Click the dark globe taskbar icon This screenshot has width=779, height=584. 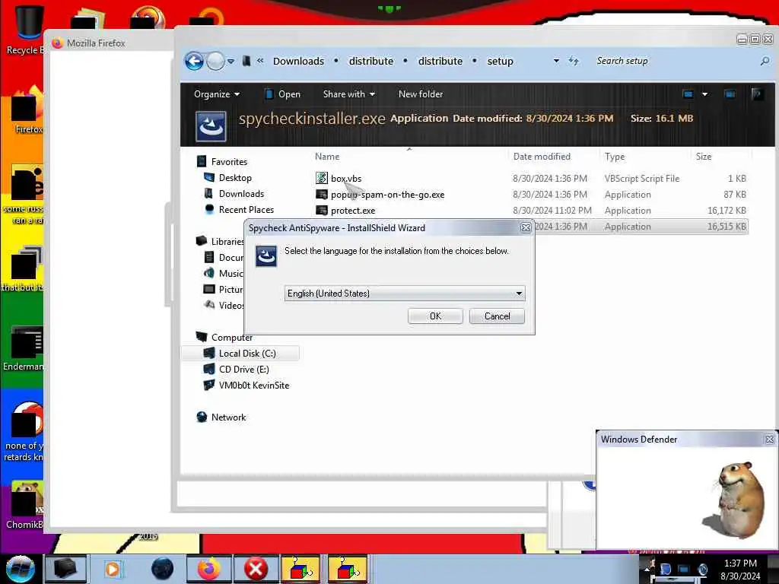[x=163, y=569]
